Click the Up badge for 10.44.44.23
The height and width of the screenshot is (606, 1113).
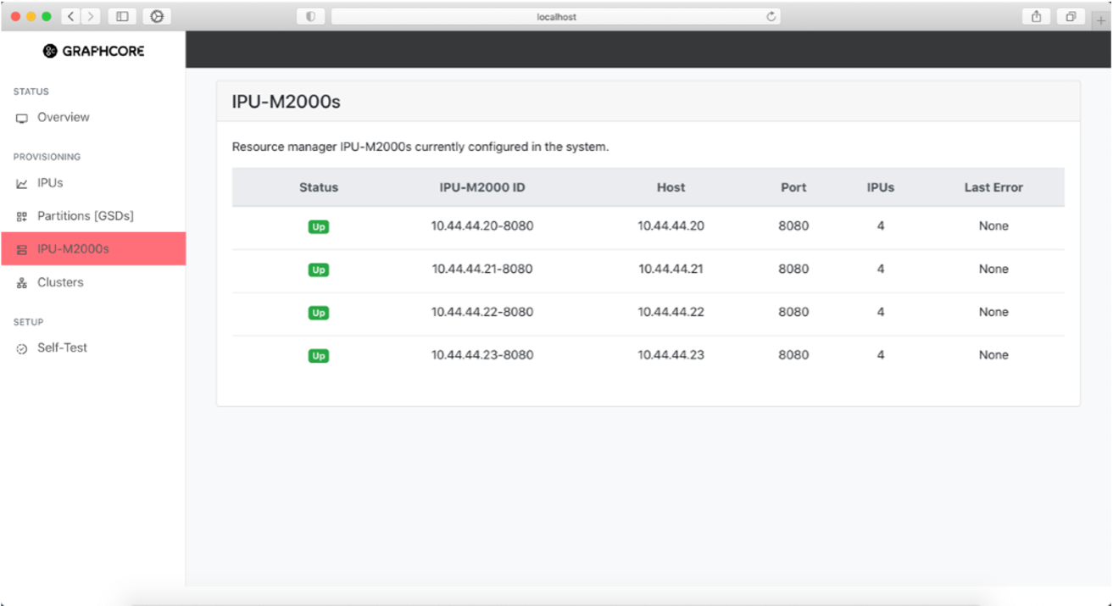[319, 356]
